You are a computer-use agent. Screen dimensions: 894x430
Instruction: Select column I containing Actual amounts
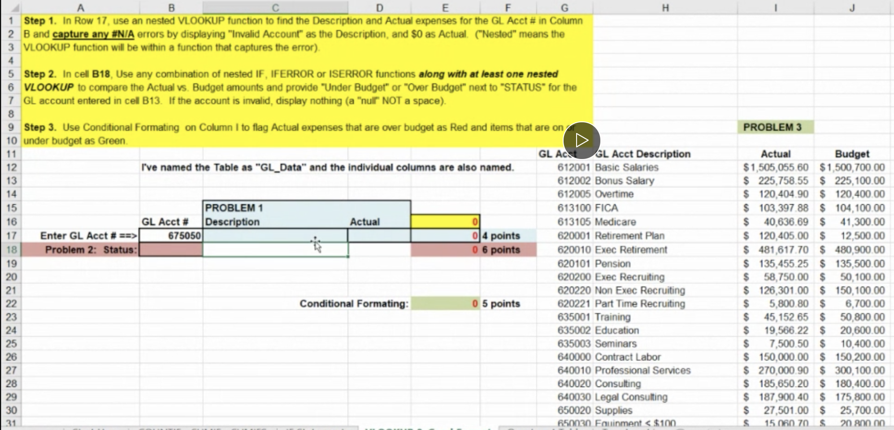(776, 7)
